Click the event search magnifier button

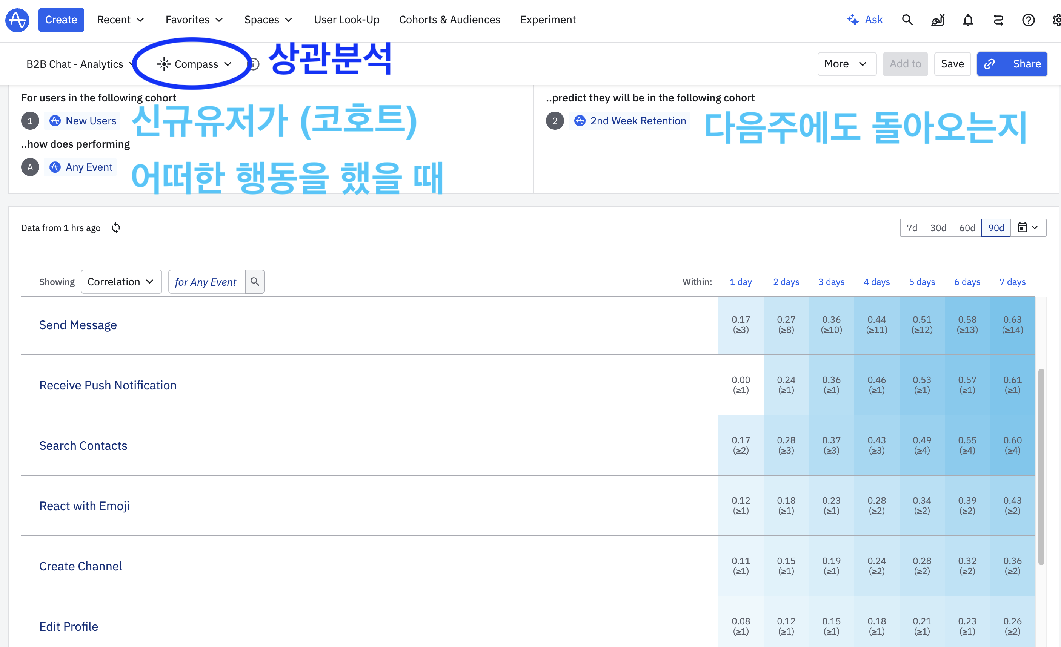255,282
